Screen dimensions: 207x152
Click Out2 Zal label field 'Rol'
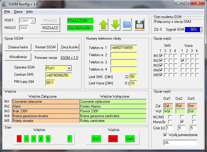click(x=180, y=106)
